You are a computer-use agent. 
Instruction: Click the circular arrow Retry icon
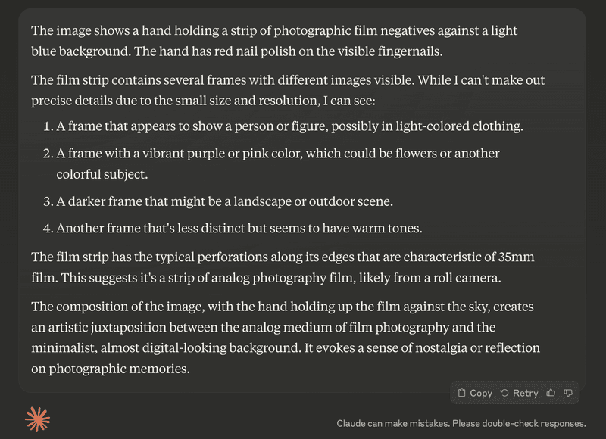(x=504, y=393)
